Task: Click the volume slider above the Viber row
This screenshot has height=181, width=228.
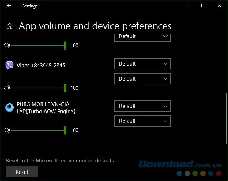Action: (x=39, y=46)
